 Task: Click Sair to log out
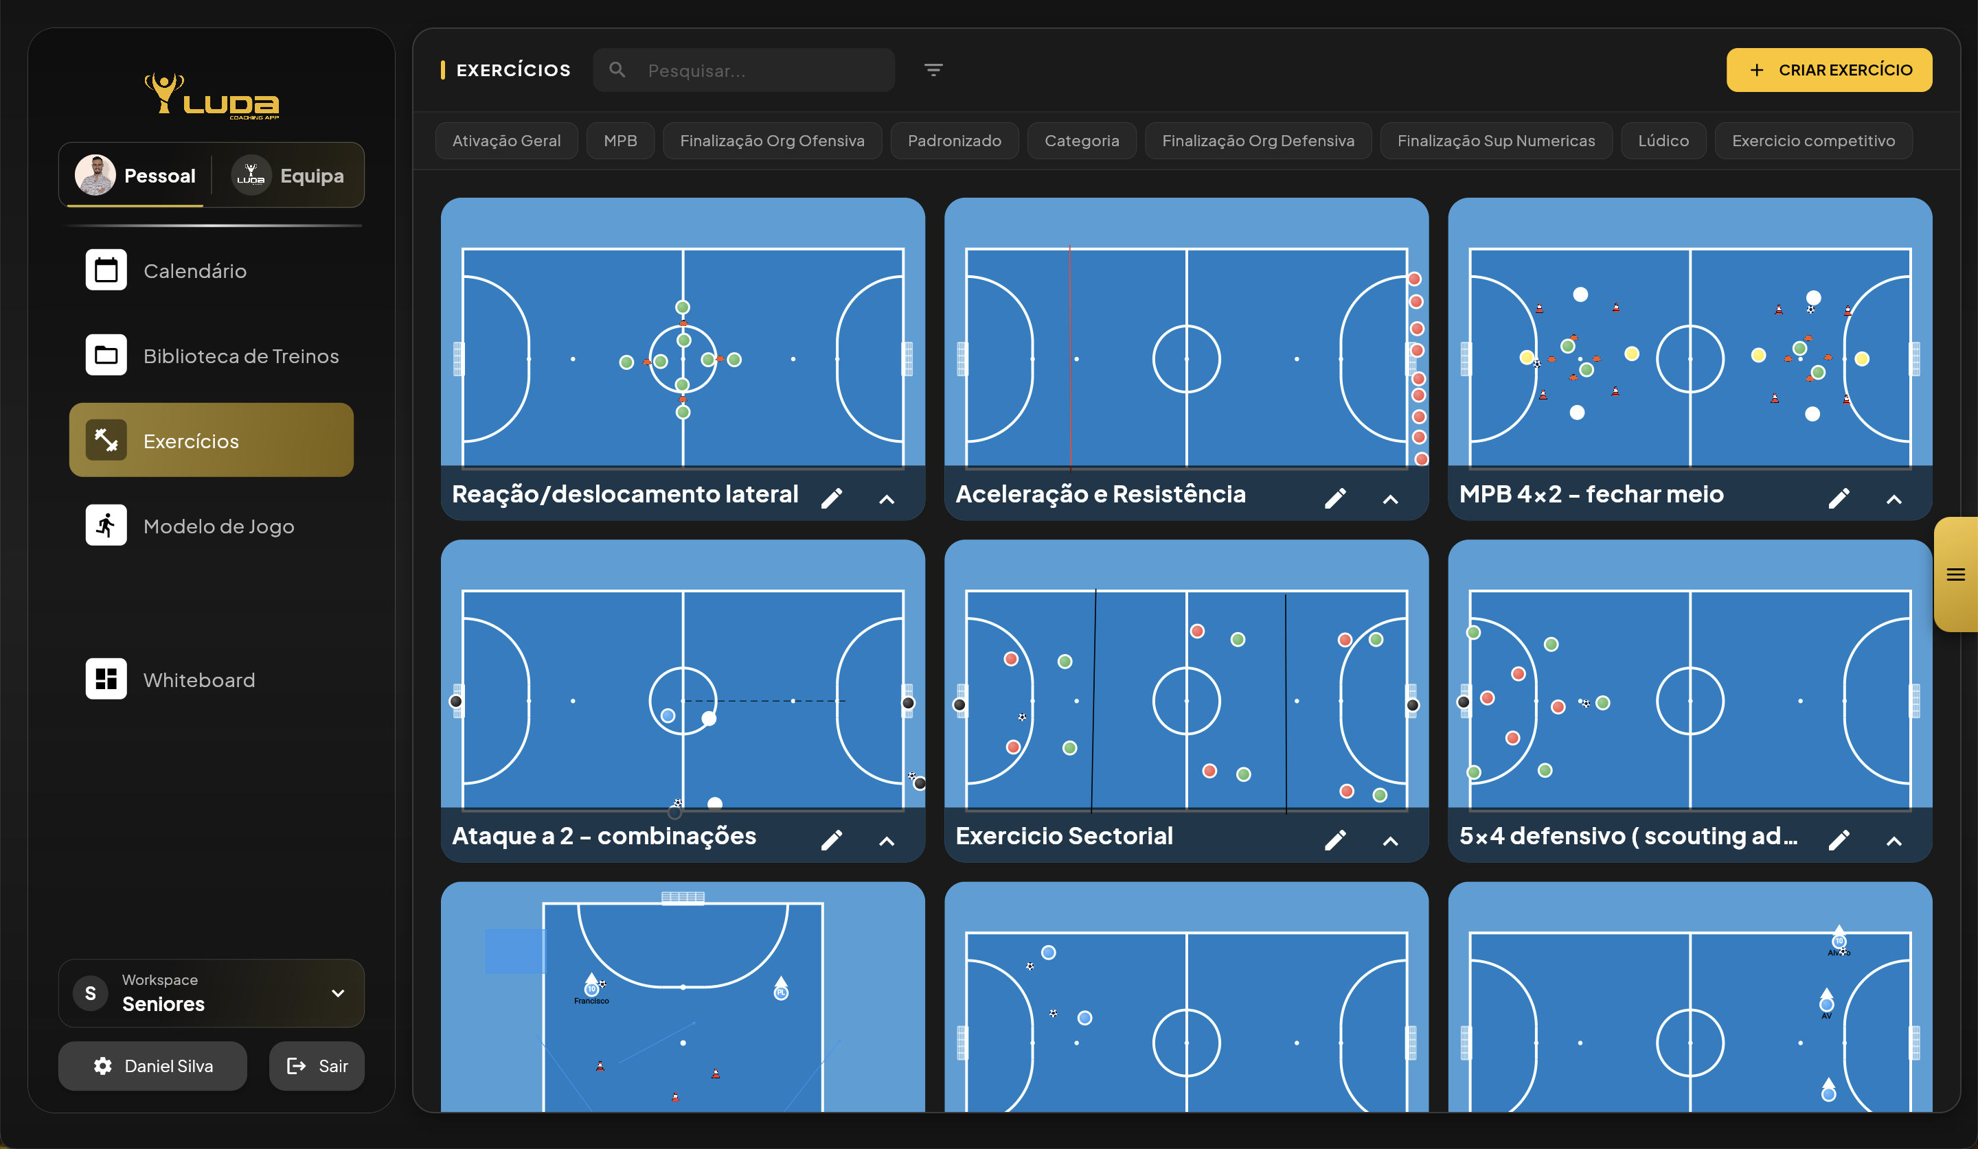pos(317,1066)
